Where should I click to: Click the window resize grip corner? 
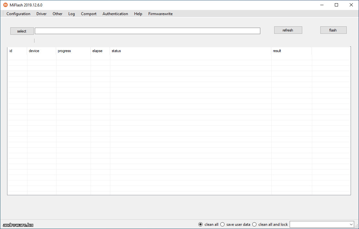point(357,226)
